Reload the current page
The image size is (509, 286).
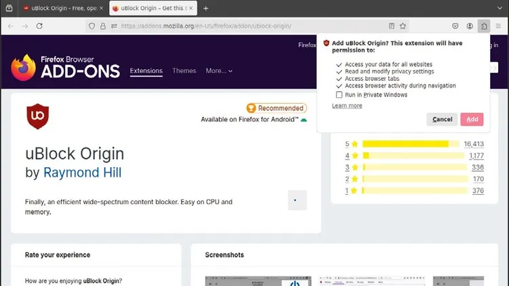tap(39, 26)
